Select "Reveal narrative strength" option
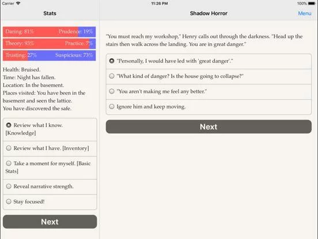This screenshot has width=318, height=239. tap(50, 187)
